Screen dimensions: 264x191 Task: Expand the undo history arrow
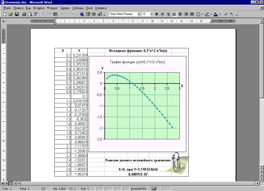click(x=67, y=14)
